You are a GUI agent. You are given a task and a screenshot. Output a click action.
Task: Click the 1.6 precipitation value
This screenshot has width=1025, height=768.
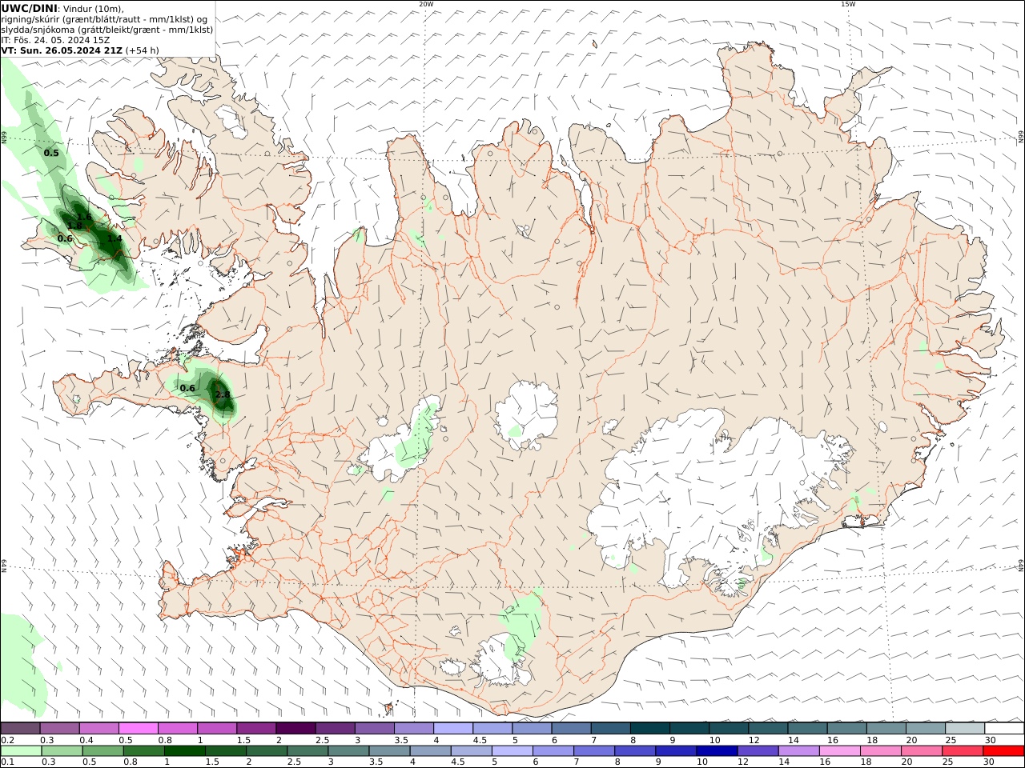84,218
